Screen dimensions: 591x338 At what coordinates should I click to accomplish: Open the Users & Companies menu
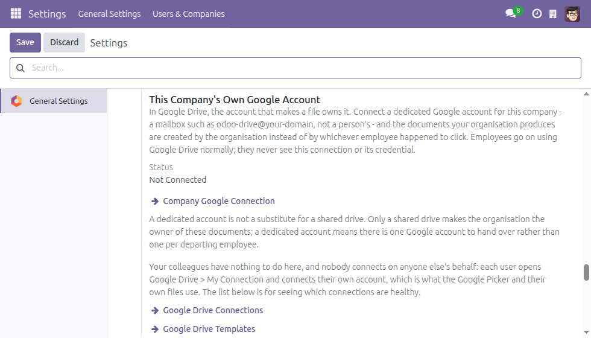pyautogui.click(x=188, y=14)
